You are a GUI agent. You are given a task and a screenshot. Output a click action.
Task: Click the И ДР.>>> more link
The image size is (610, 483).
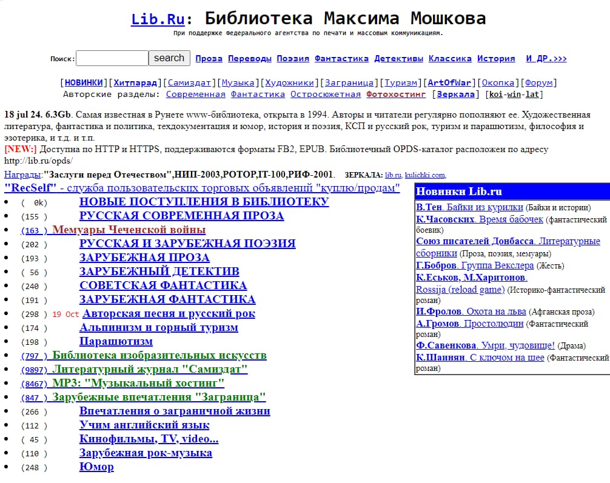coord(546,59)
